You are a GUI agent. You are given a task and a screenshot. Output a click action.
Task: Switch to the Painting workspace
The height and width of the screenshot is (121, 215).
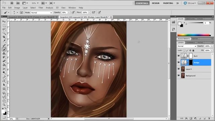click(x=168, y=3)
